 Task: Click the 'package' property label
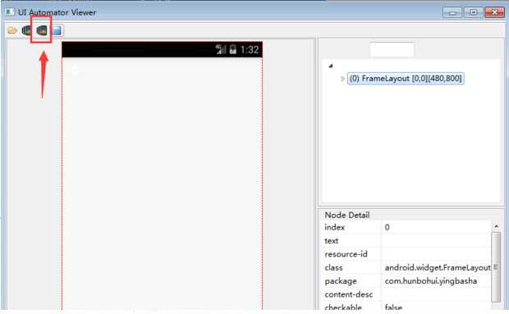(341, 281)
